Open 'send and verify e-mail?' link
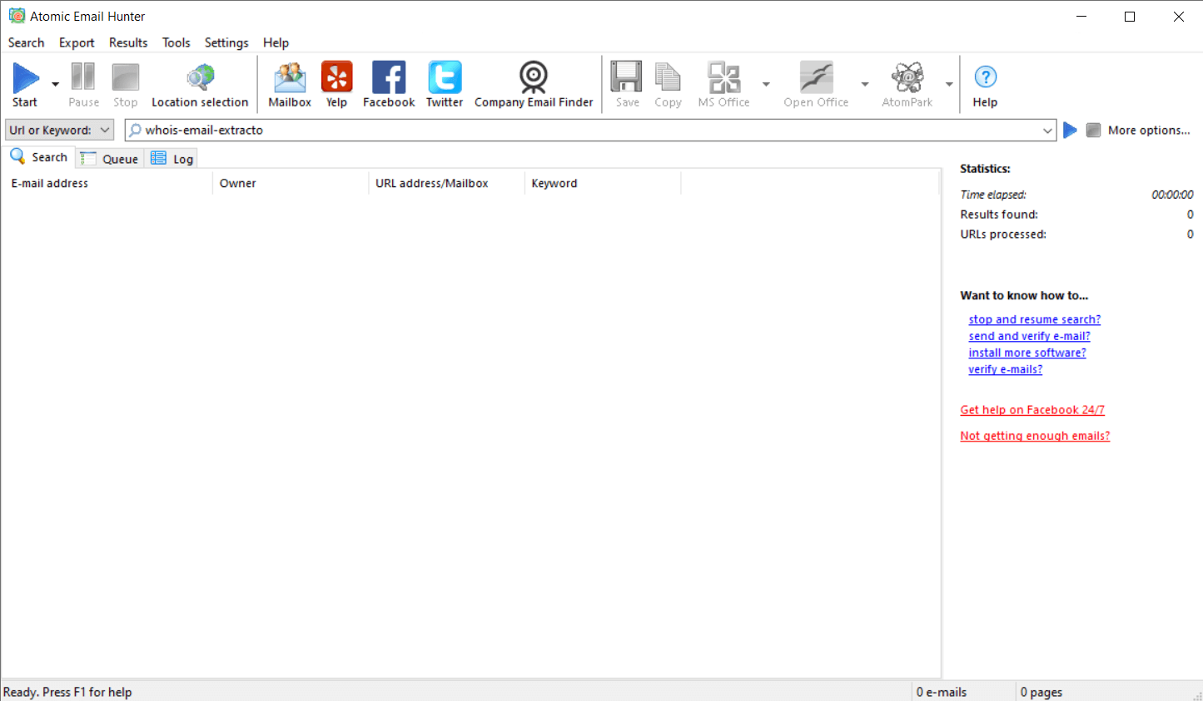 pyautogui.click(x=1029, y=336)
